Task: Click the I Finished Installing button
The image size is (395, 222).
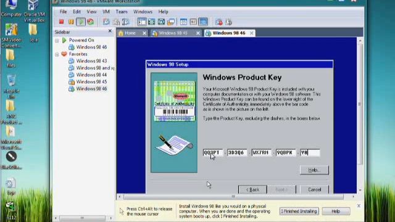Action: click(299, 211)
